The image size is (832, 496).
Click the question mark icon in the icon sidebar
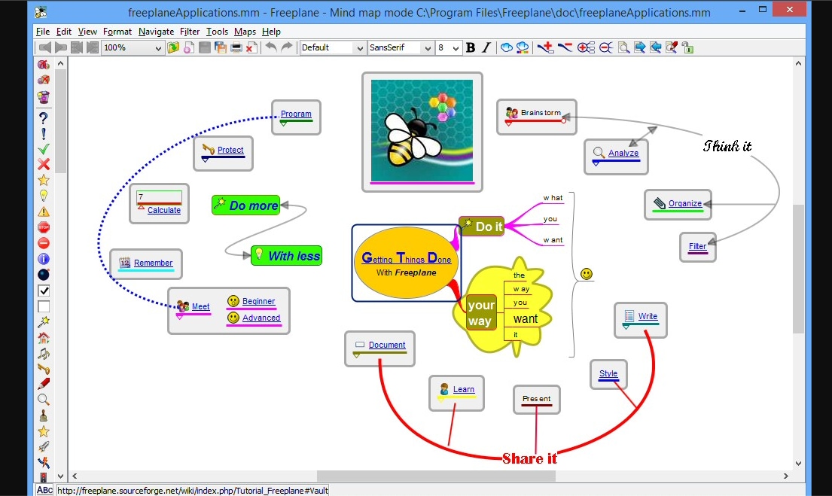tap(44, 117)
